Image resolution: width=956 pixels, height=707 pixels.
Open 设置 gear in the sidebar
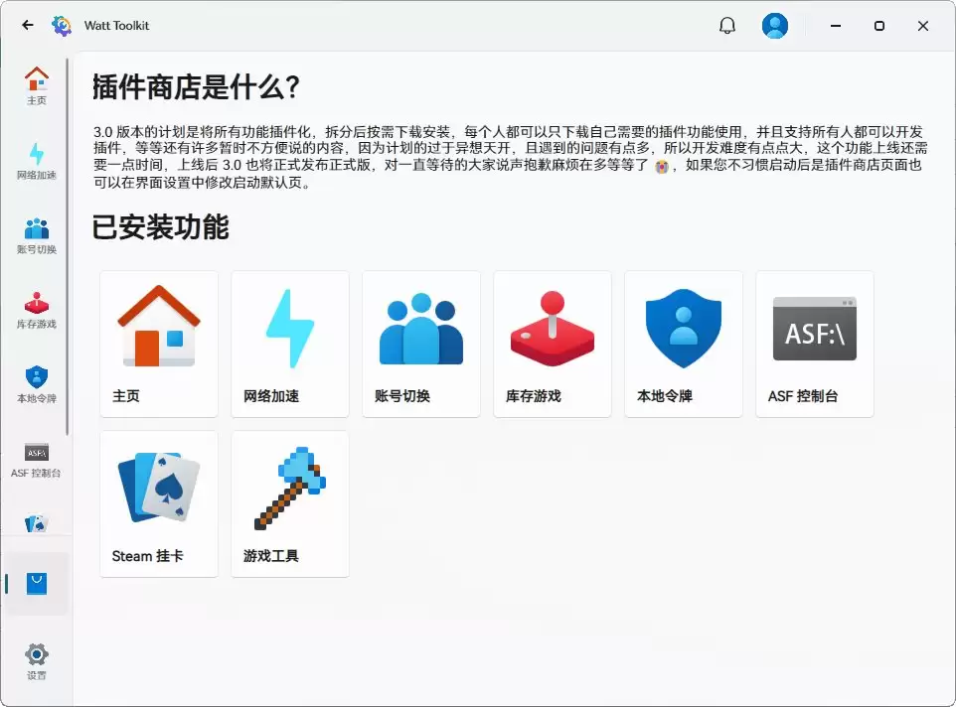(x=36, y=660)
